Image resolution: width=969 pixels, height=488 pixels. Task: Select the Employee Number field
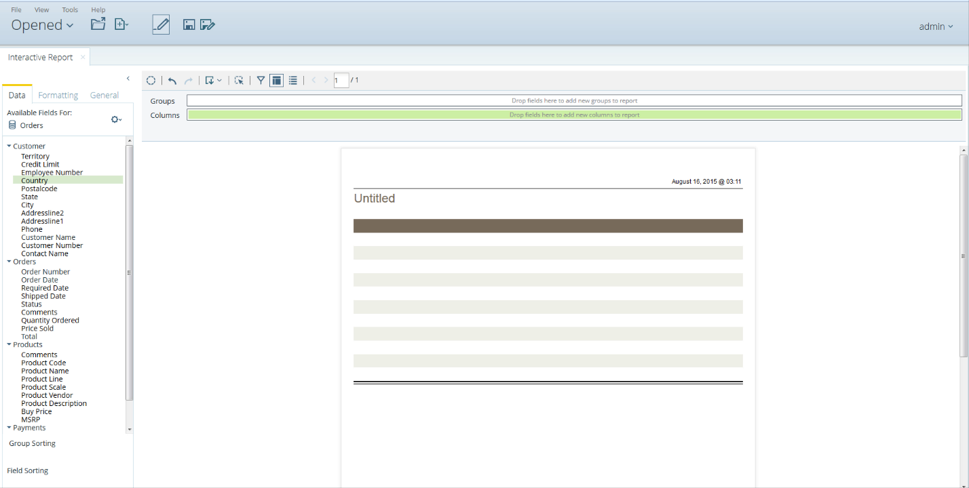pyautogui.click(x=52, y=172)
